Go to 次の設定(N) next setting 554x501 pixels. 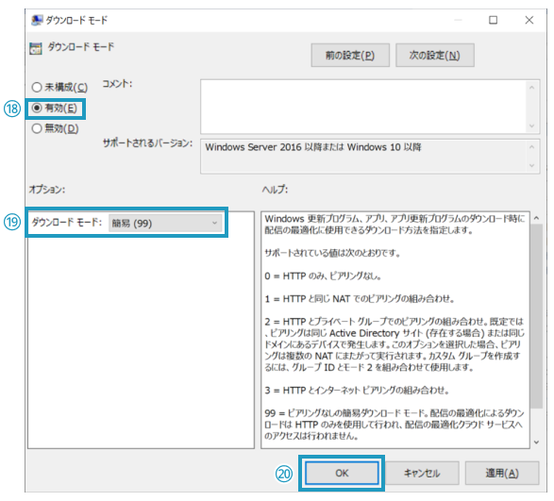[434, 55]
